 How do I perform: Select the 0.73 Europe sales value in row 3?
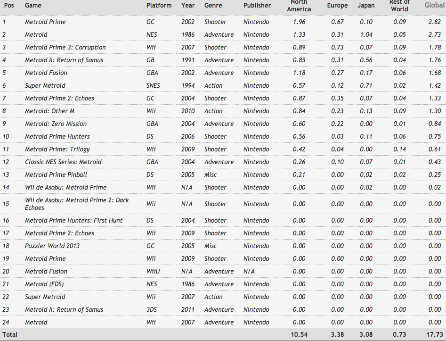click(x=337, y=47)
